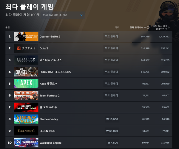Viewport: 179px width, 149px height.
Task: Click 무료 플레이 button for 데스티니 가디언즈
Action: (x=111, y=60)
